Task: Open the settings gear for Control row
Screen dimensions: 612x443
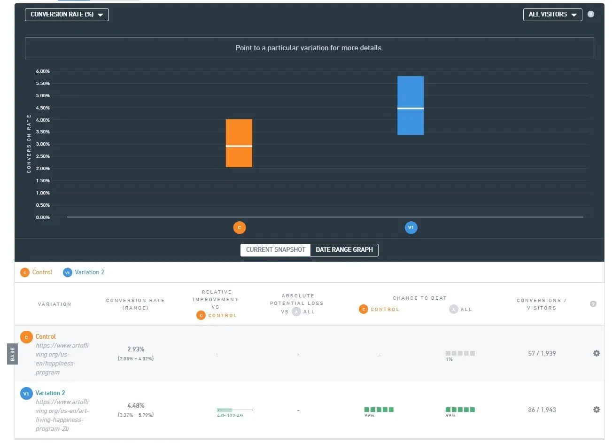Action: coord(597,353)
